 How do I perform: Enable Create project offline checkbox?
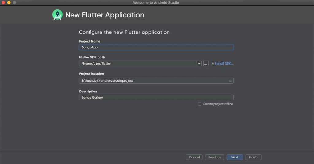tap(199, 104)
